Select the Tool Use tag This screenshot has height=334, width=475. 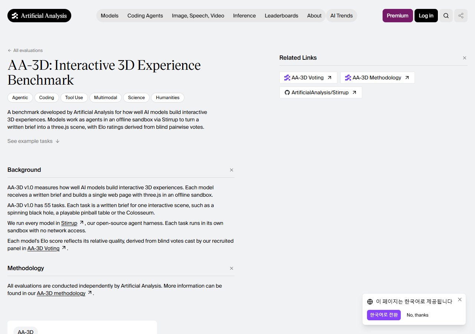pyautogui.click(x=74, y=98)
